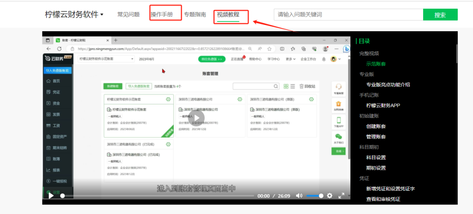Click 固定资产 icon in video sidebar
Screen dimensions: 473x214
48,137
